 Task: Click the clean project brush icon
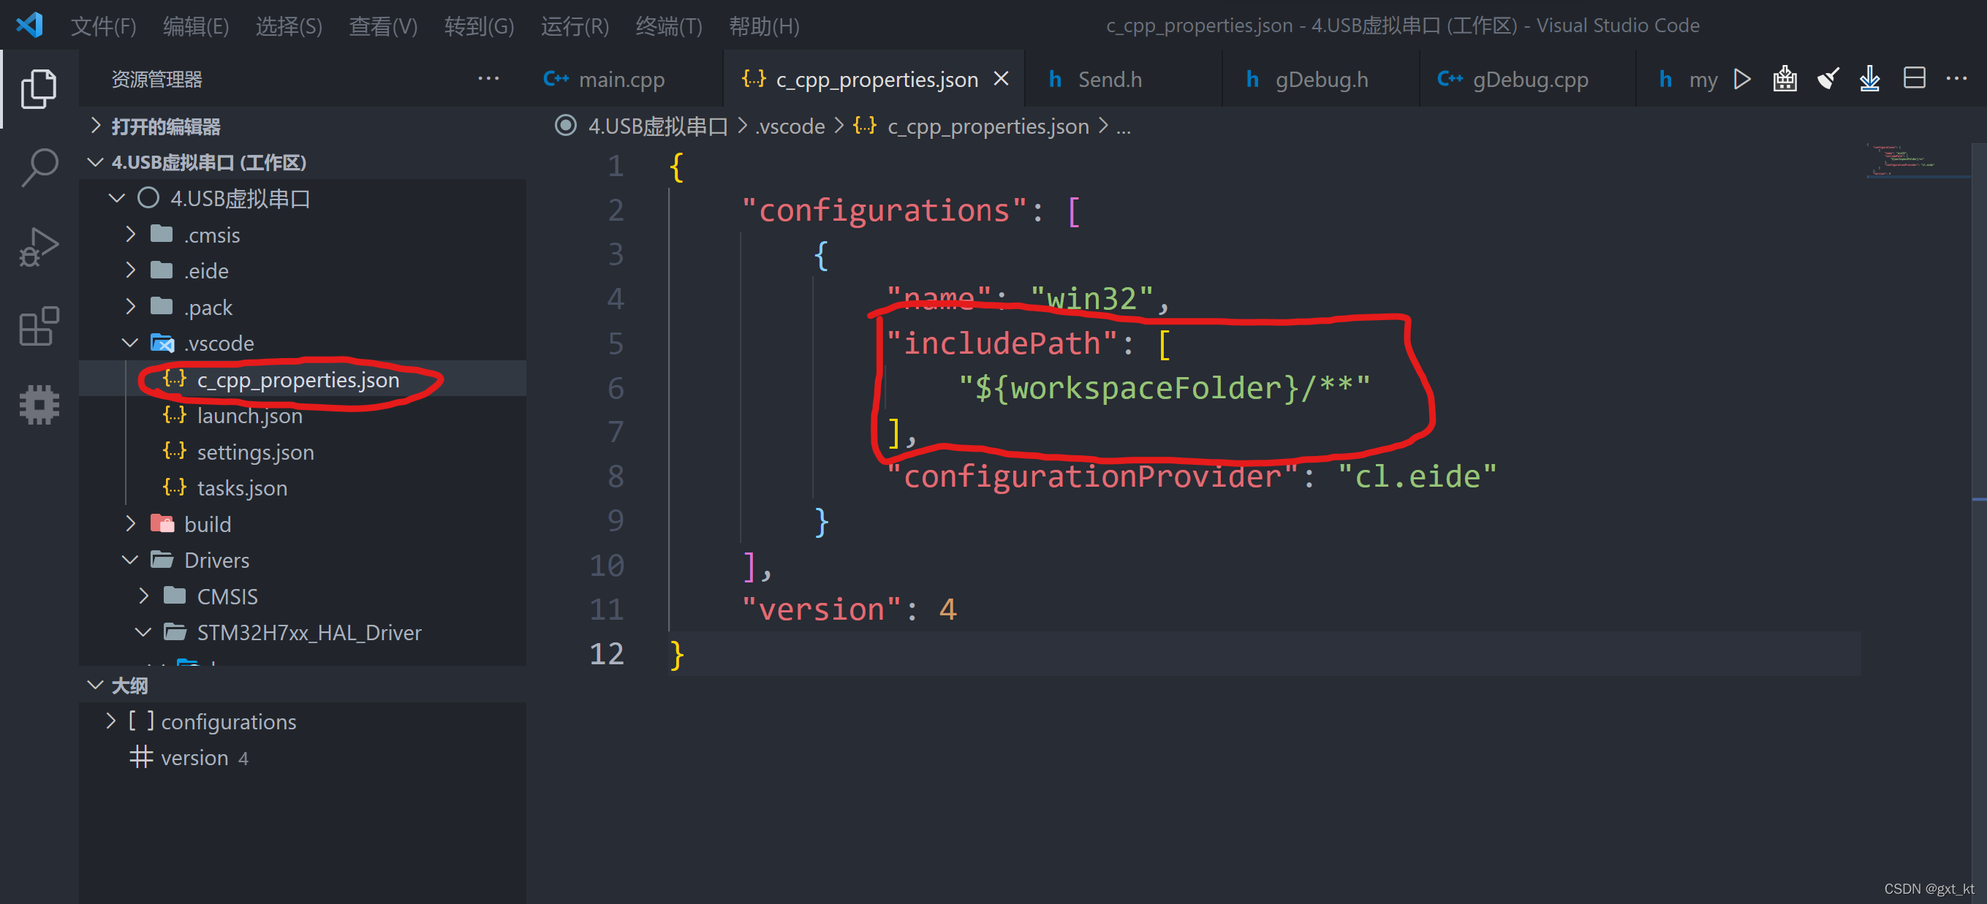point(1828,80)
